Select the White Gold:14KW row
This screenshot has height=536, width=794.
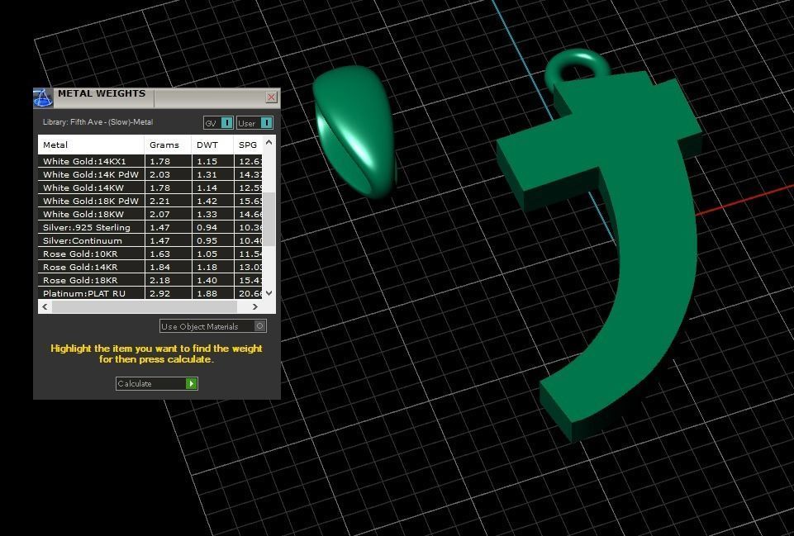[150, 187]
